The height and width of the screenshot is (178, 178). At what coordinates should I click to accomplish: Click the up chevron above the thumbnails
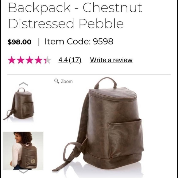pos(23,84)
